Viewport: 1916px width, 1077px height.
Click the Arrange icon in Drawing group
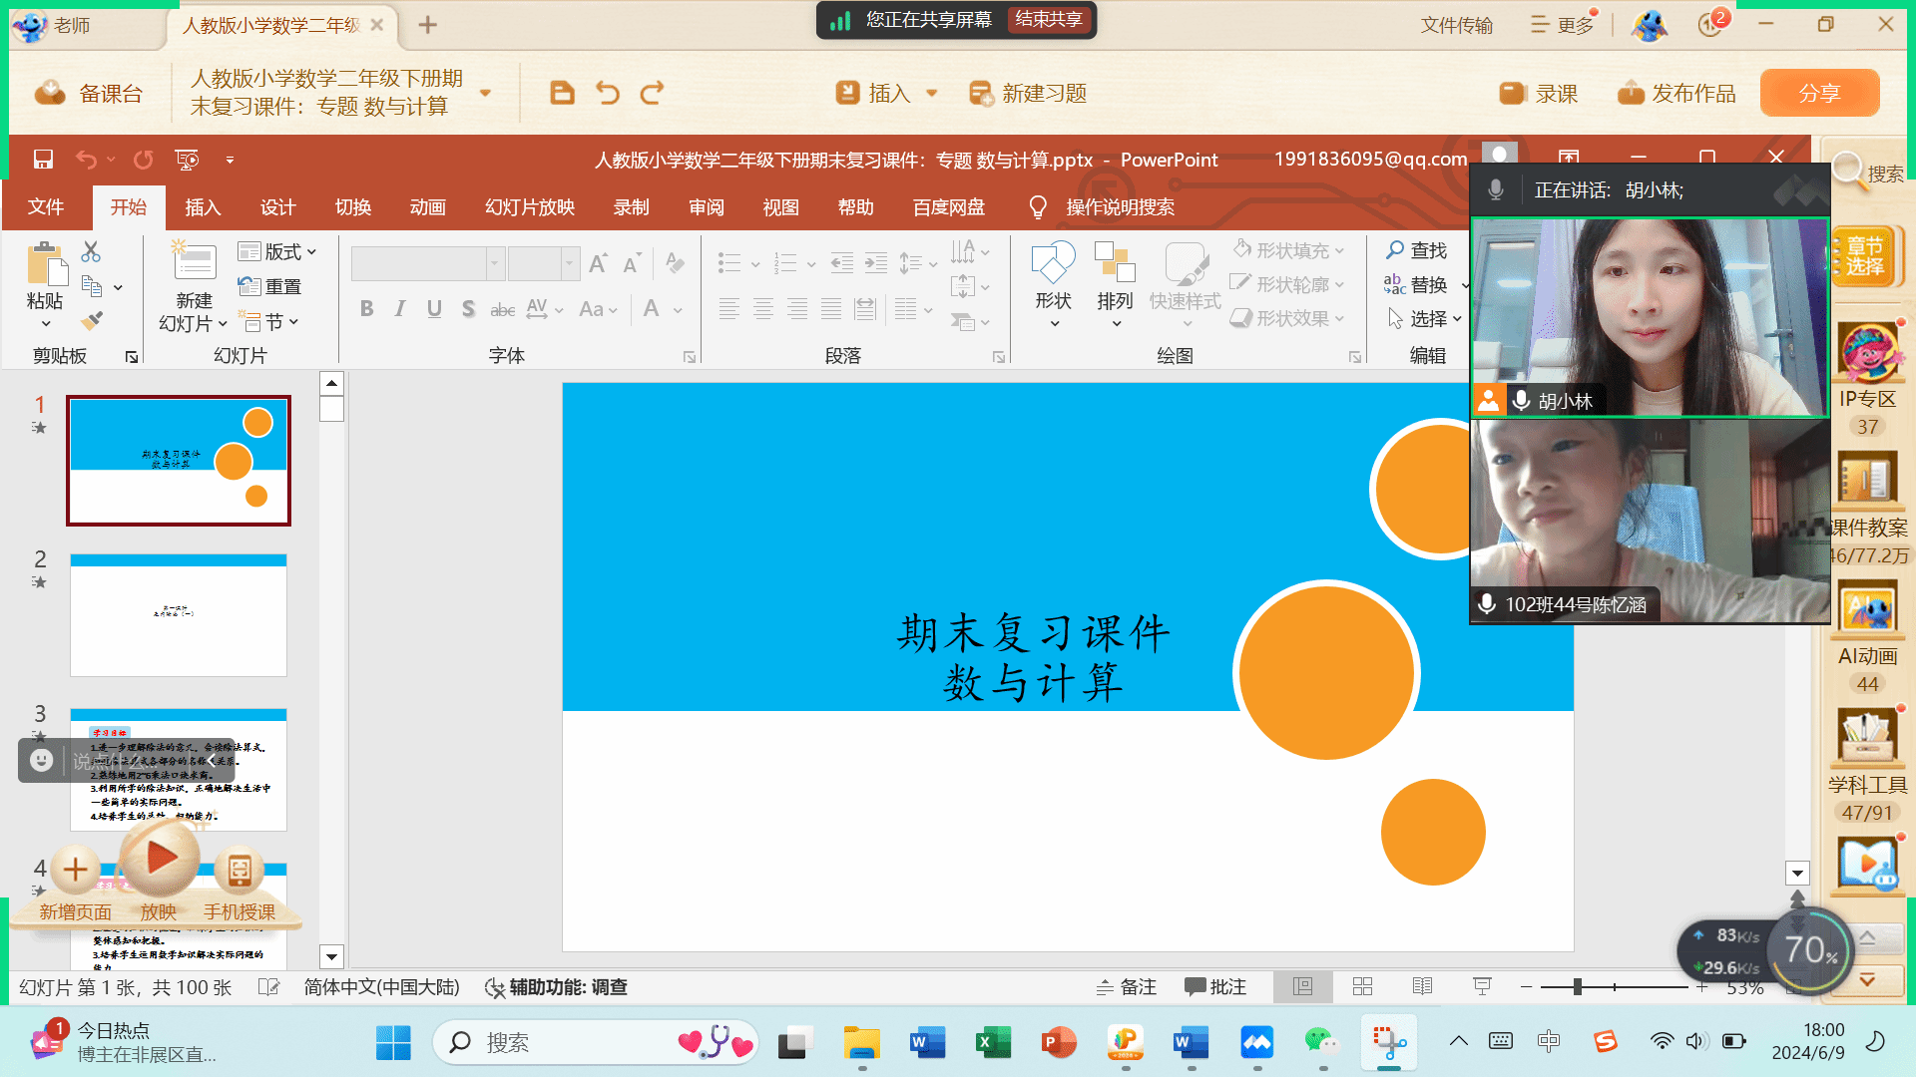pos(1115,263)
